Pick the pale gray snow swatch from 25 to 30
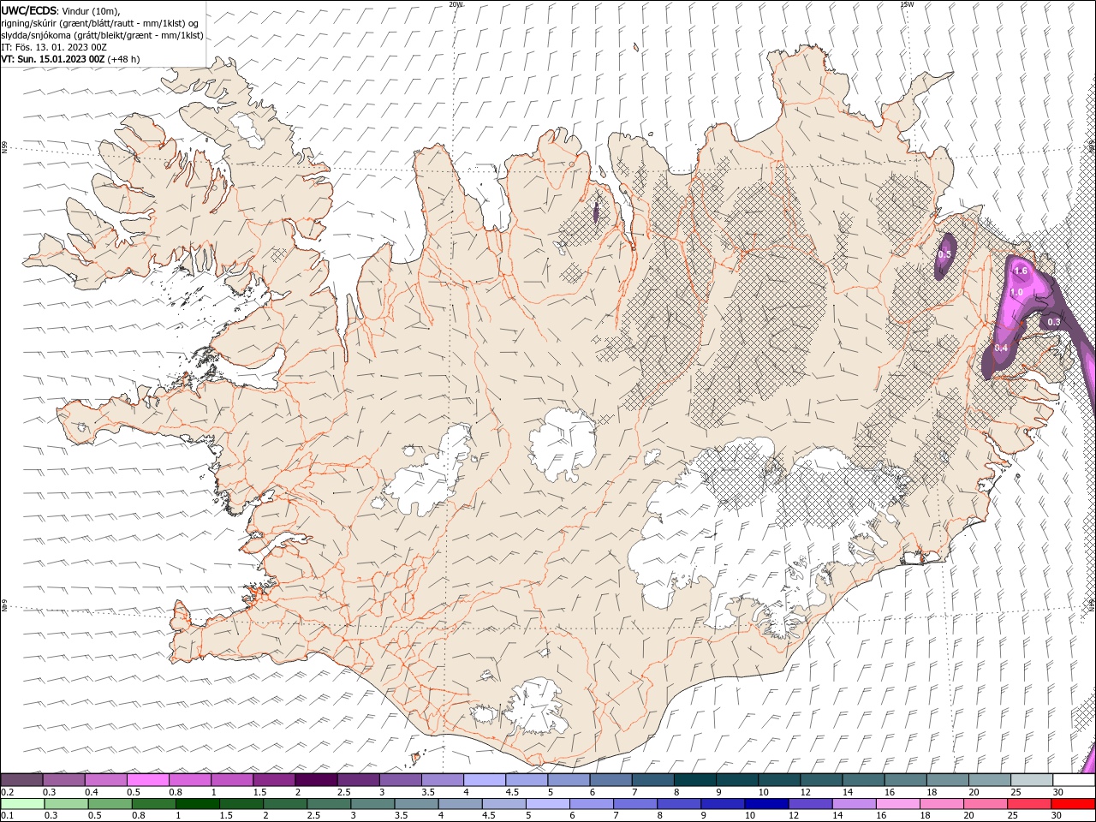The width and height of the screenshot is (1096, 822). point(1031,779)
